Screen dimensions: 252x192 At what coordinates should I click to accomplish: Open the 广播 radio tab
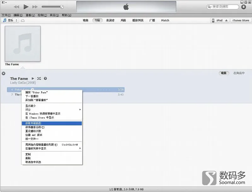pyautogui.click(x=152, y=20)
